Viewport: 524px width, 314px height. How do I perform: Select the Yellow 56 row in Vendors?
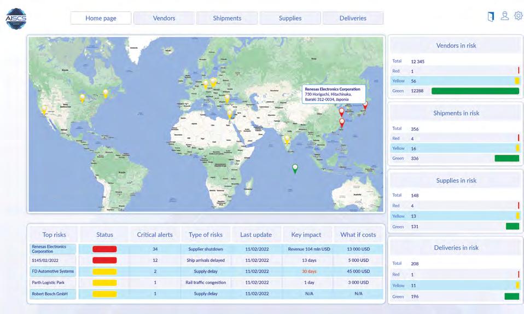[456, 81]
